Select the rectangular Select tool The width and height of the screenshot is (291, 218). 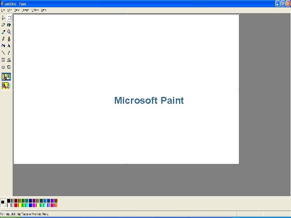[x=9, y=18]
